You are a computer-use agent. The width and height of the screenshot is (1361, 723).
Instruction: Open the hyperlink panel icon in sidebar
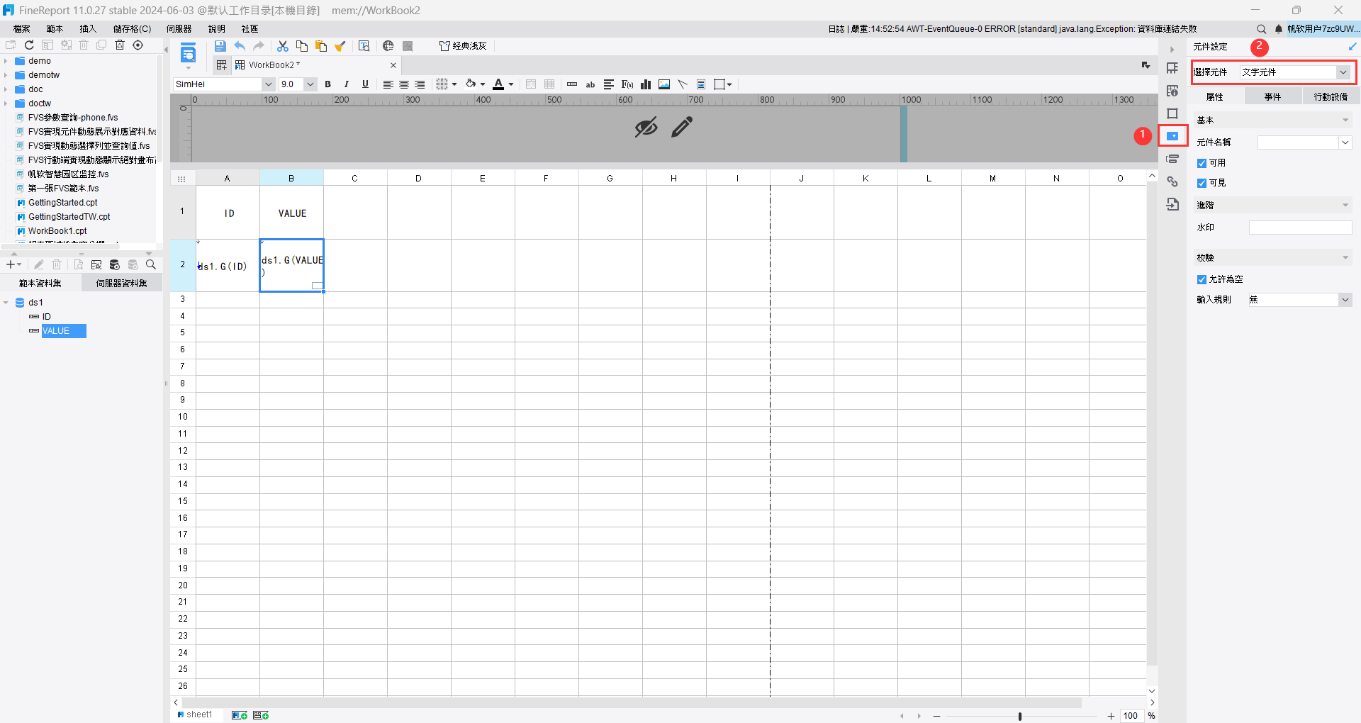pos(1172,181)
